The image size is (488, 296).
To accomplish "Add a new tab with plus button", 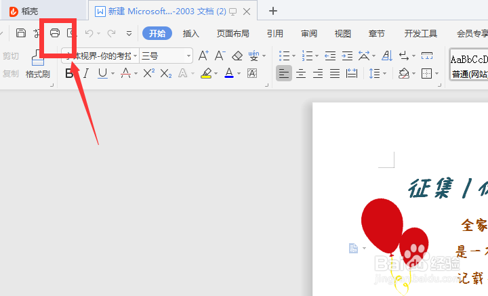I will coord(273,12).
